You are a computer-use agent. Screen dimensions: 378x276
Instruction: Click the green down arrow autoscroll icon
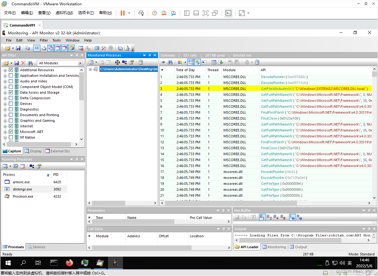pos(221,62)
